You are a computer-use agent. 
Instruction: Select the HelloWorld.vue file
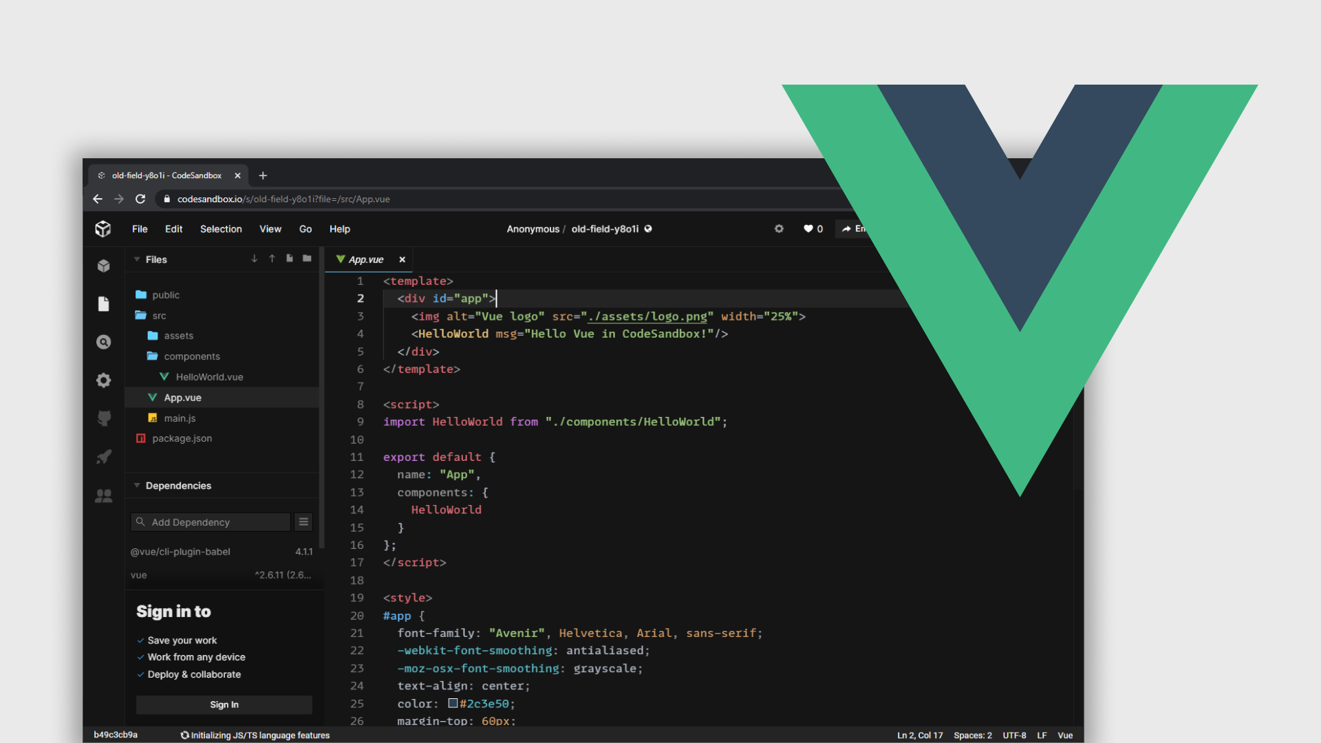209,376
